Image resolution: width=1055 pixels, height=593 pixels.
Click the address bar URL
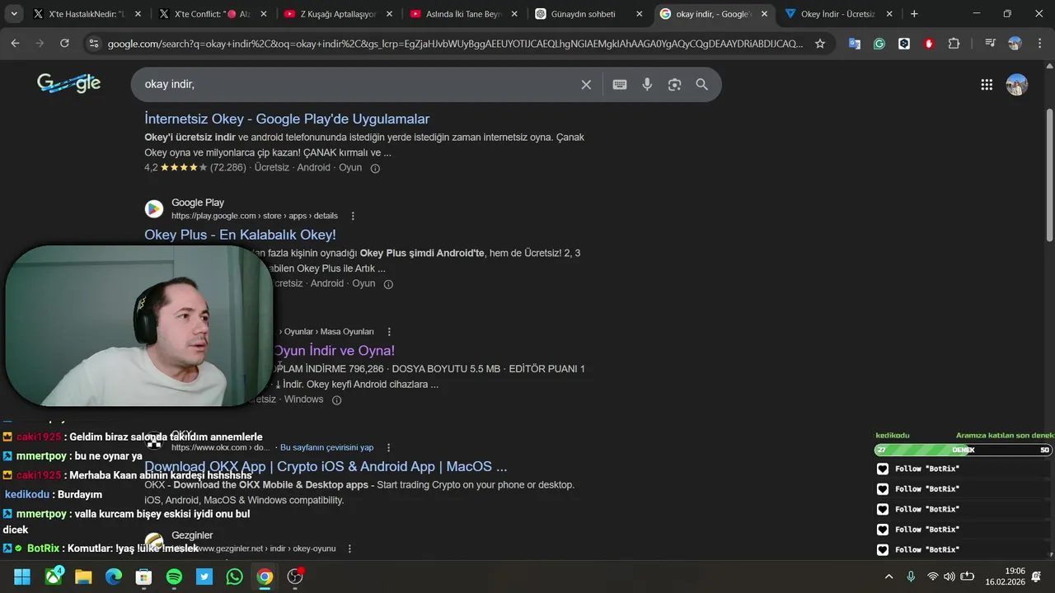[x=455, y=44]
